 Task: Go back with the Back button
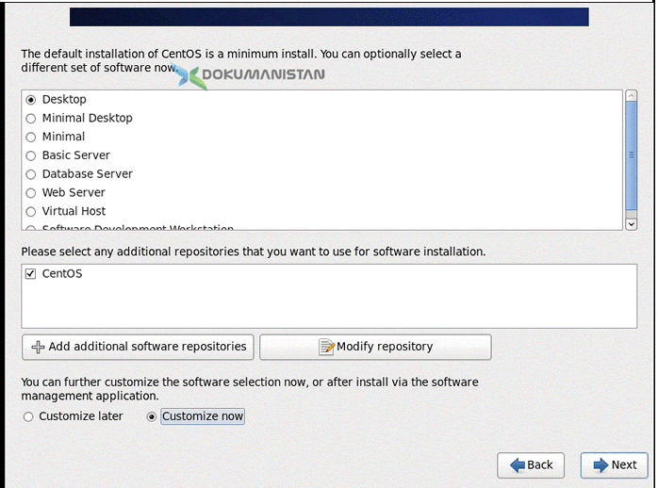[x=531, y=465]
